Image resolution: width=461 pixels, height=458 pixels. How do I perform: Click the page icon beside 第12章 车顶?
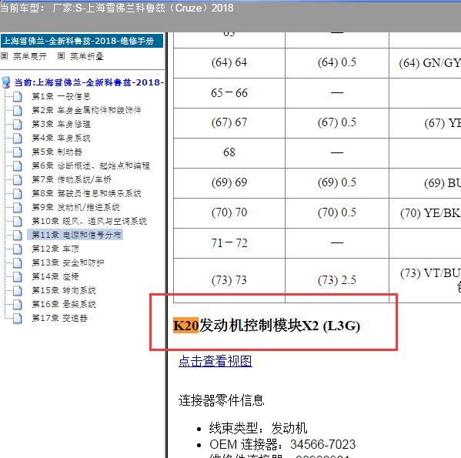coord(18,249)
